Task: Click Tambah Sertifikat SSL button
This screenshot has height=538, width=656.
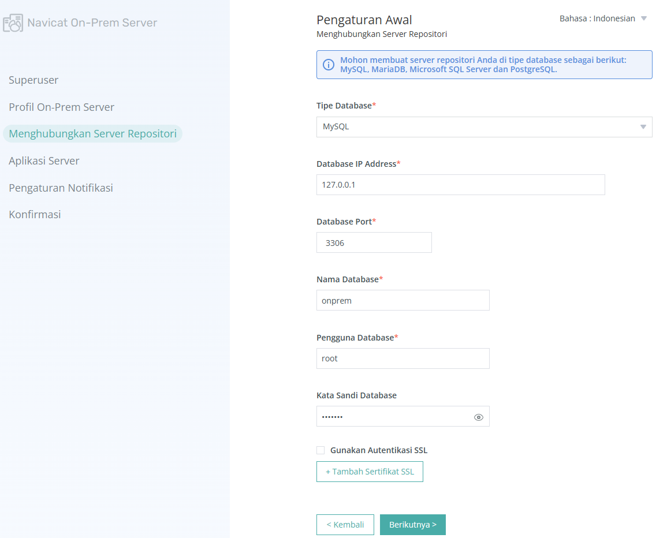Action: tap(370, 472)
